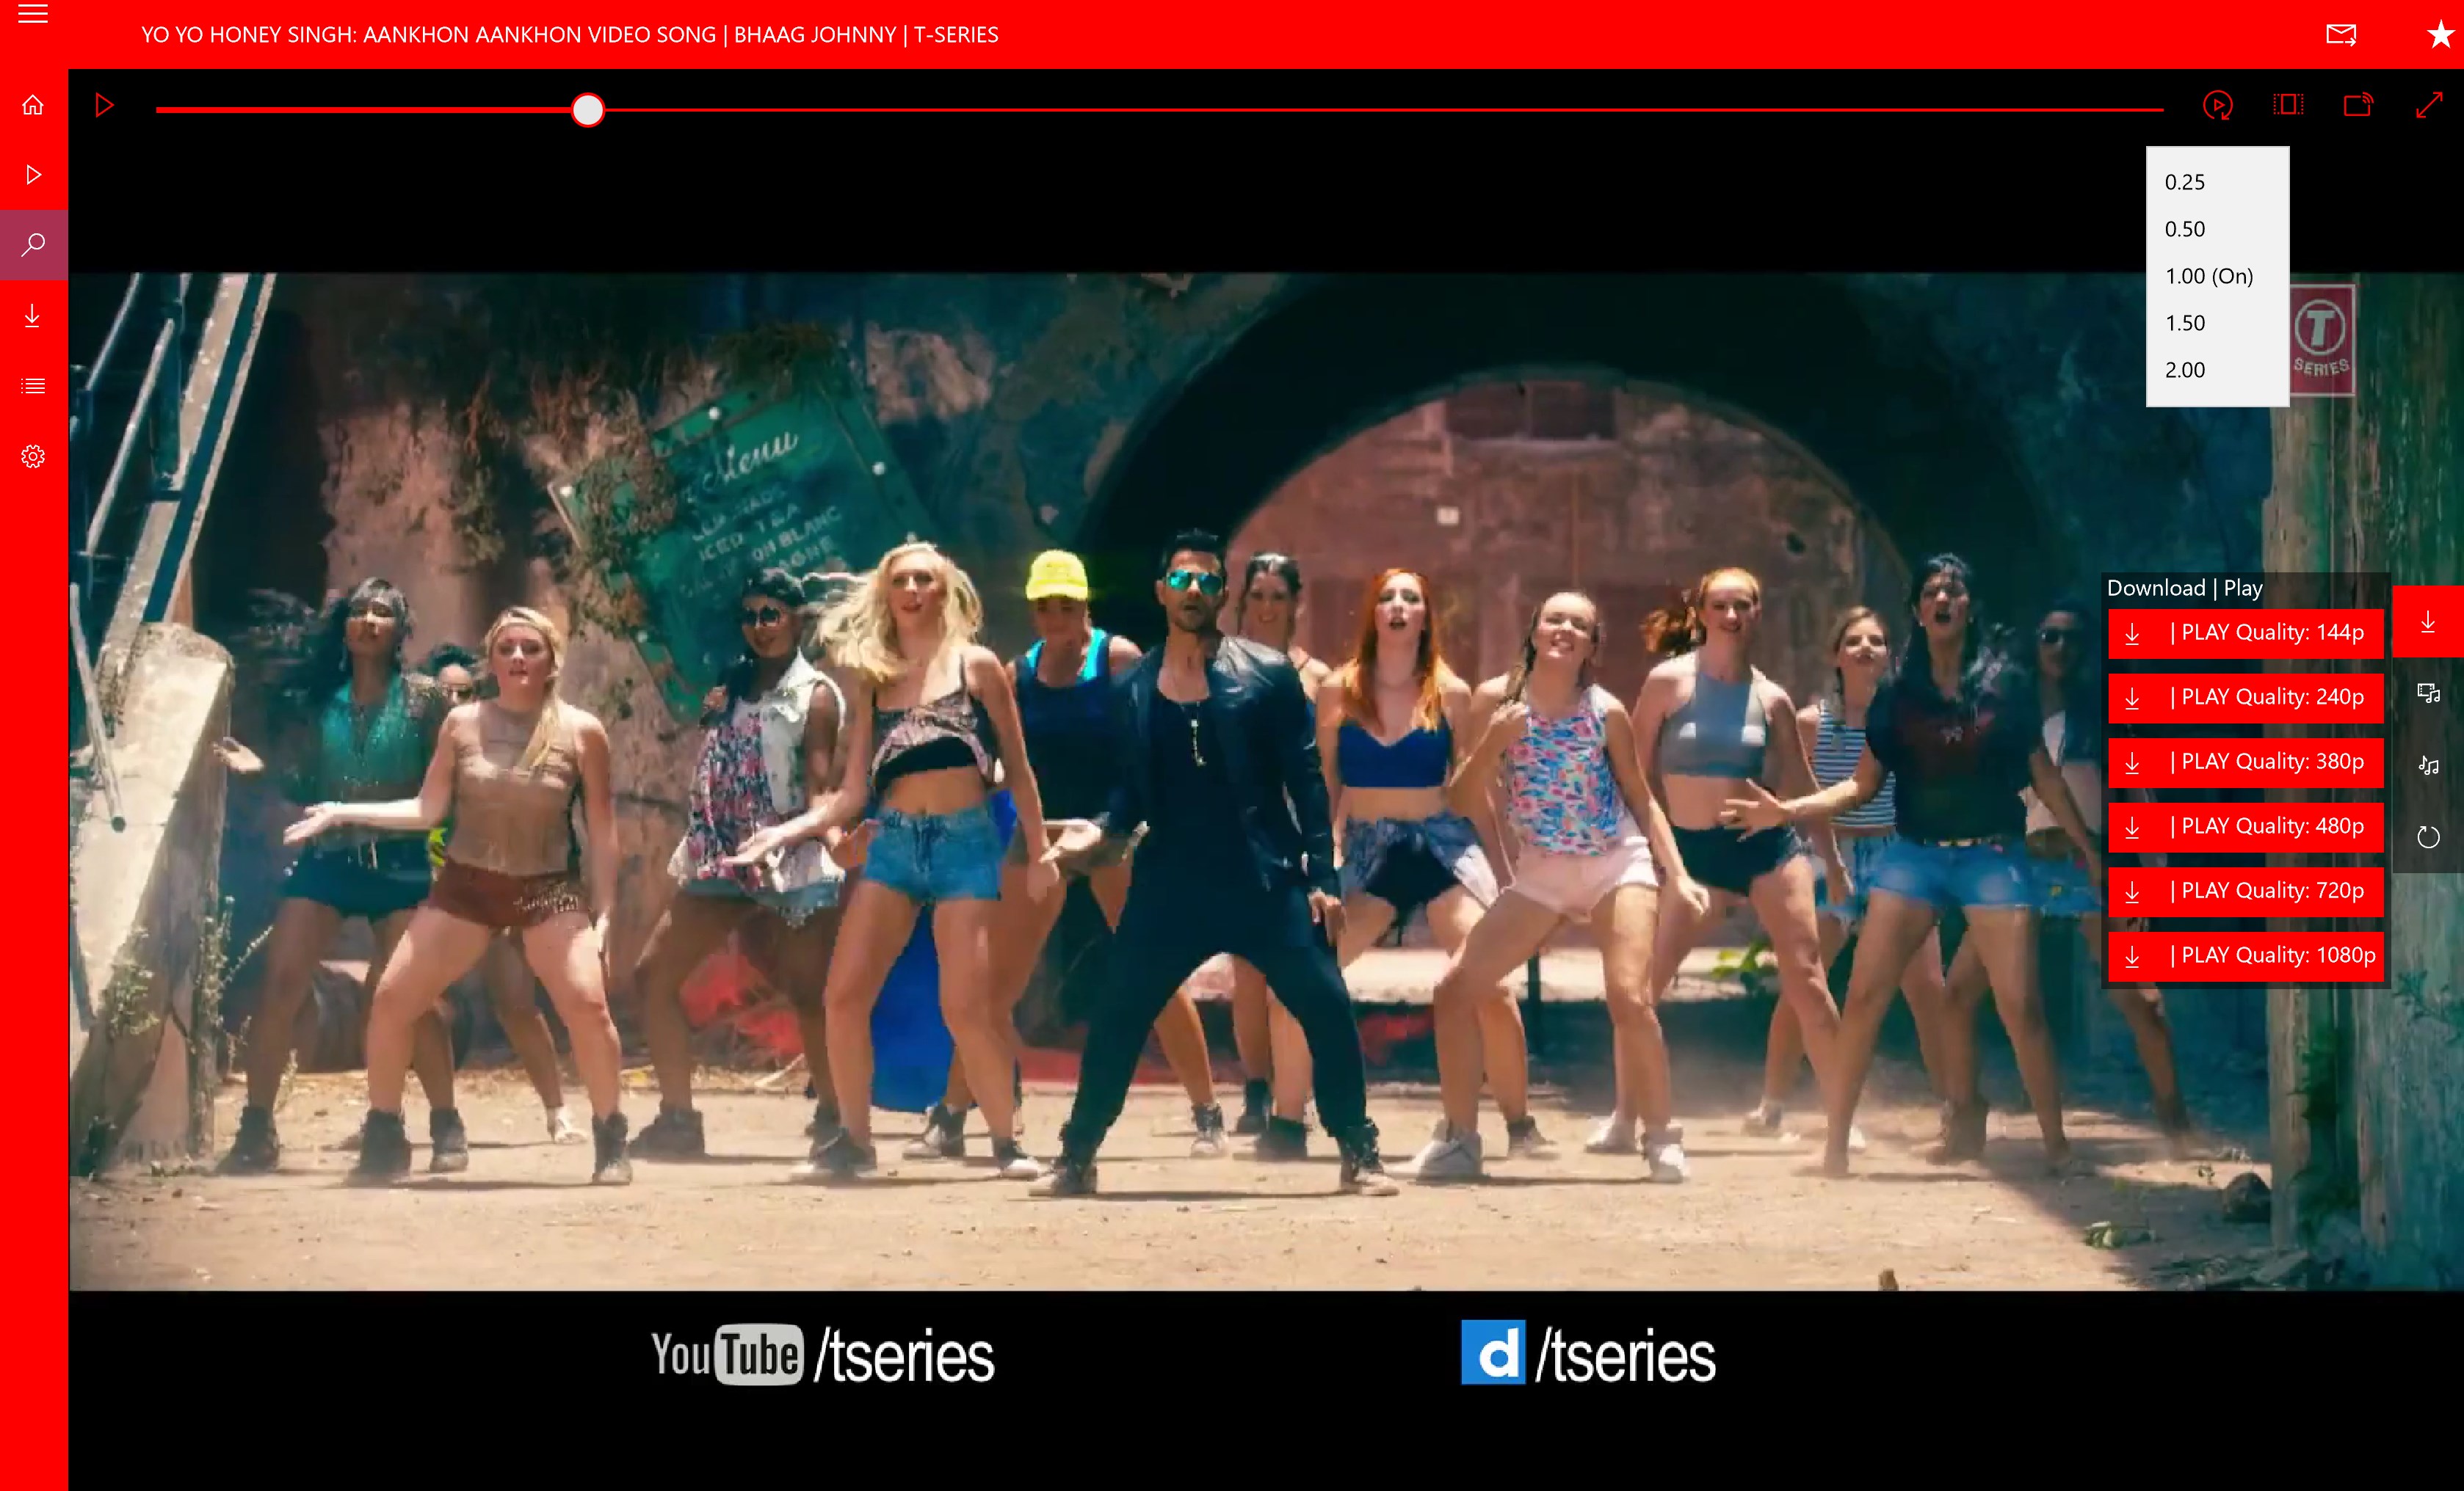Open the hamburger menu
Image resolution: width=2464 pixels, height=1491 pixels.
33,14
